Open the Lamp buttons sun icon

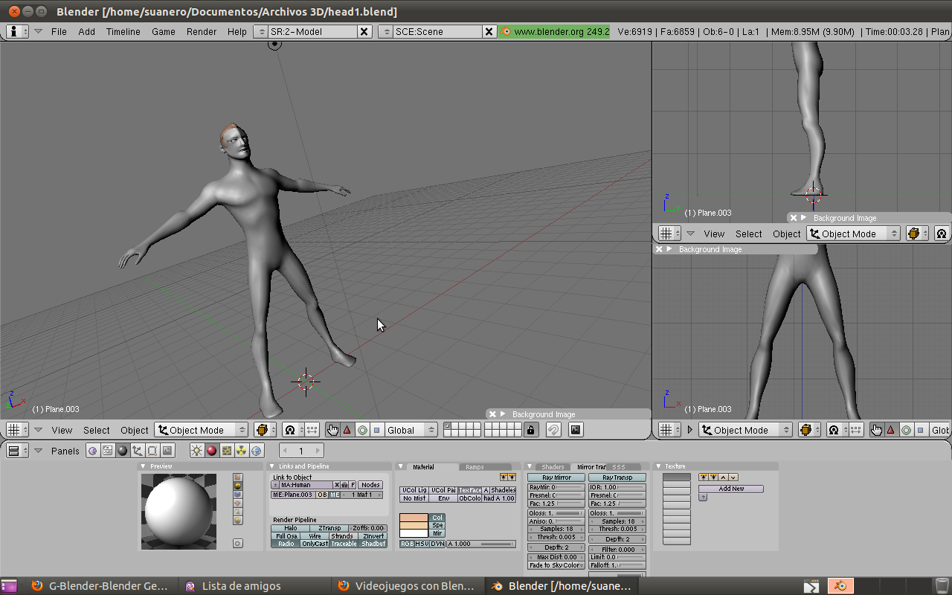coord(196,451)
